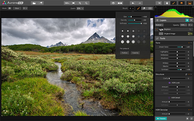Toggle mask visibility eye icon
Viewport: 194px width, 121px height.
click(x=10, y=8)
